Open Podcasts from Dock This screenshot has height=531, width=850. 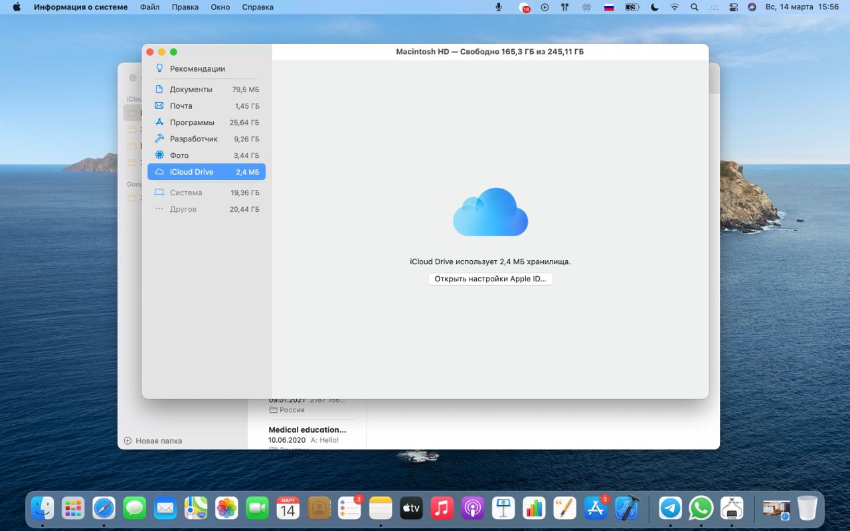[x=473, y=508]
